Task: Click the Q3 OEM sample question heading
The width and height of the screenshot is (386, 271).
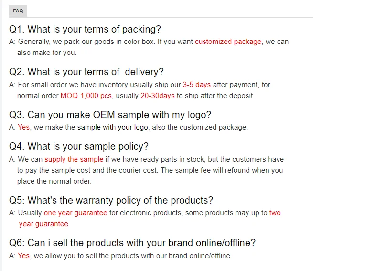Action: 110,115
